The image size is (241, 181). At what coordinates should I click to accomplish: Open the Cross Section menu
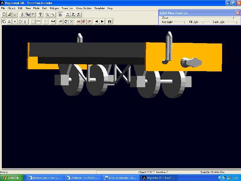click(x=84, y=8)
